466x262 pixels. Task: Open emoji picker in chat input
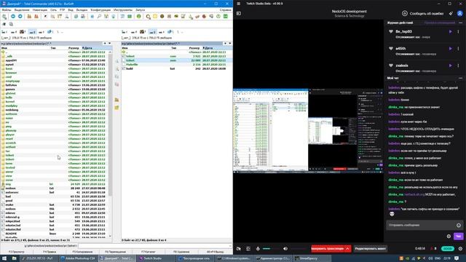(459, 225)
